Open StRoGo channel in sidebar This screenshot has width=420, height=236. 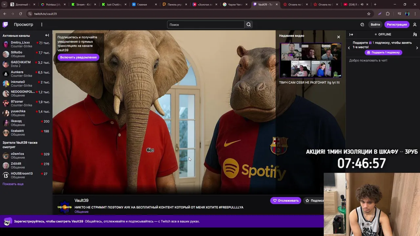point(26,54)
